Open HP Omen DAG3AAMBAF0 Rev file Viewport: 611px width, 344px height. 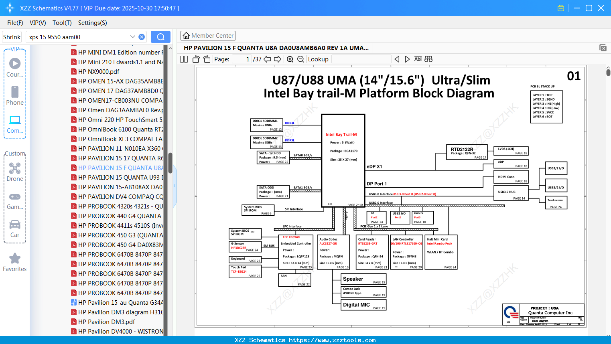117,110
